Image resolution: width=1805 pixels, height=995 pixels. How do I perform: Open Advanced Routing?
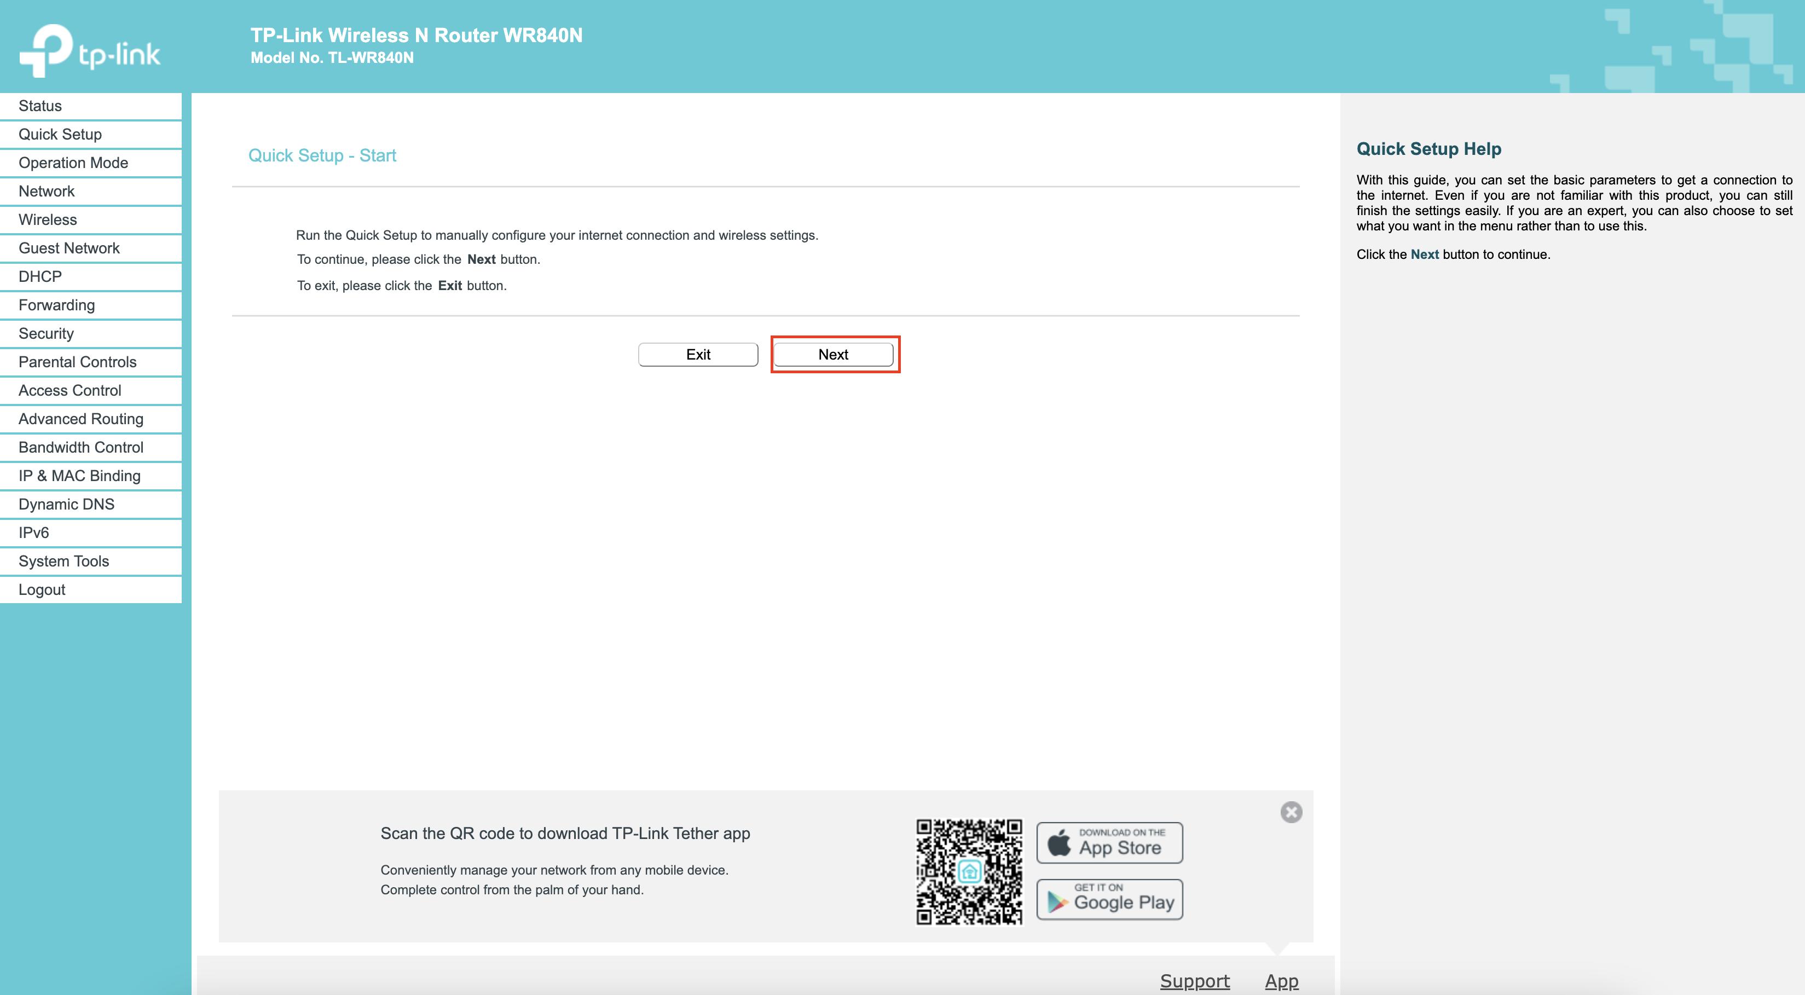click(x=91, y=419)
